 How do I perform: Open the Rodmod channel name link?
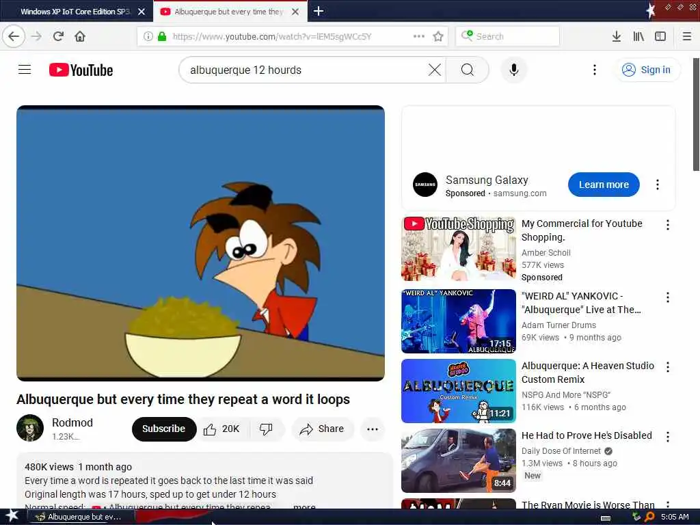(72, 422)
